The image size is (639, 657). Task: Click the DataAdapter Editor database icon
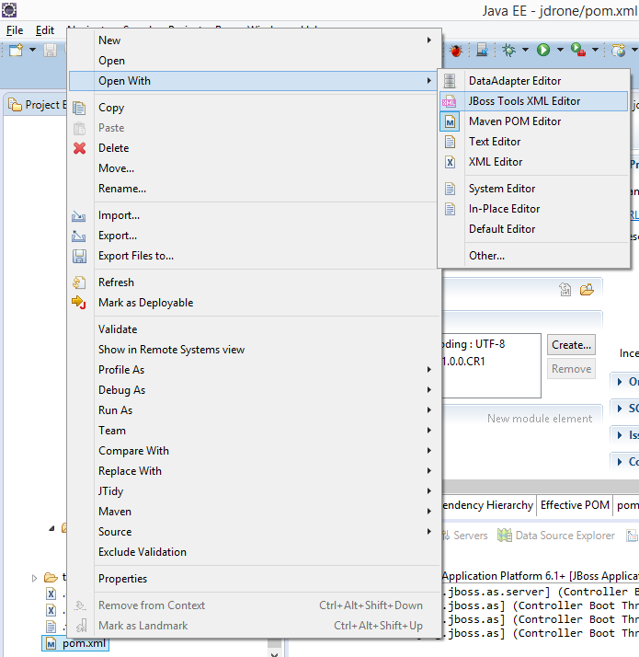point(450,81)
